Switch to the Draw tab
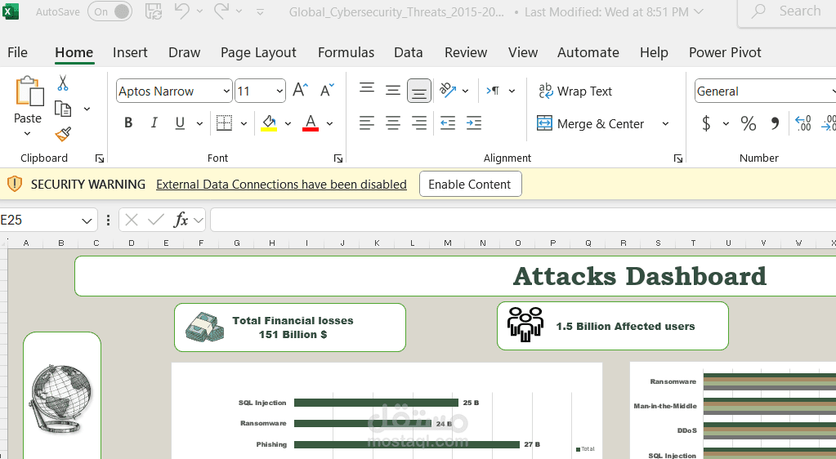The width and height of the screenshot is (836, 459). 185,52
